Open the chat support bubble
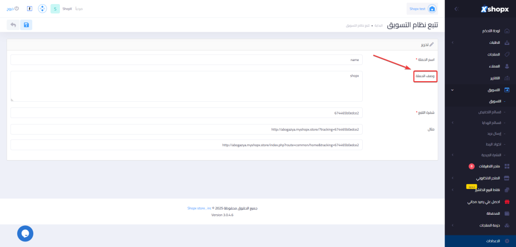Viewport: 516px width, 247px height. [x=25, y=233]
